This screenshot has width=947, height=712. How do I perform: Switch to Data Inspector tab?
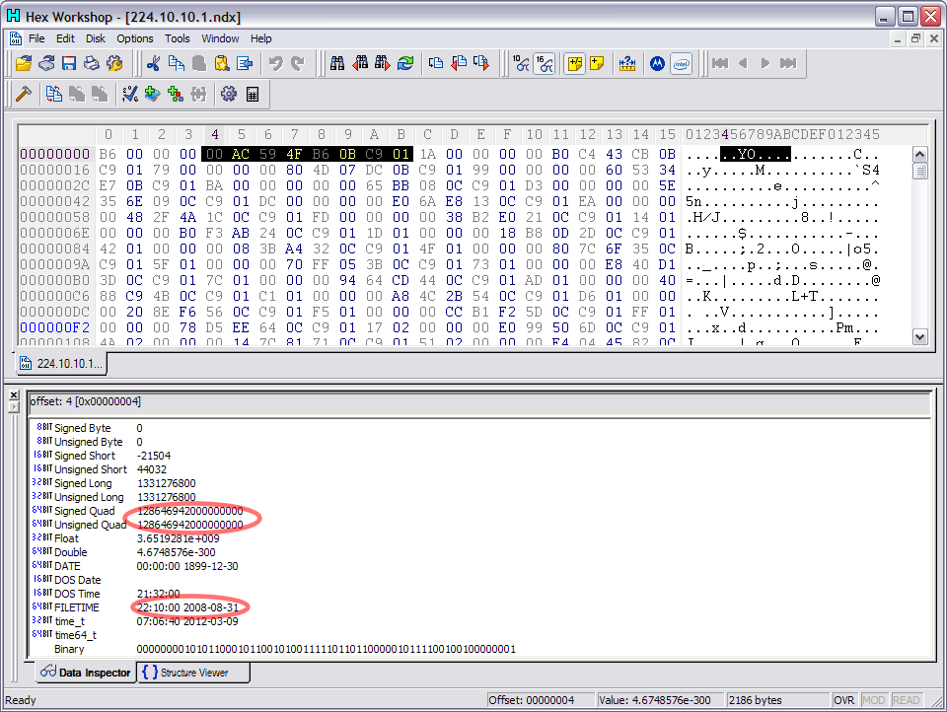coord(85,673)
